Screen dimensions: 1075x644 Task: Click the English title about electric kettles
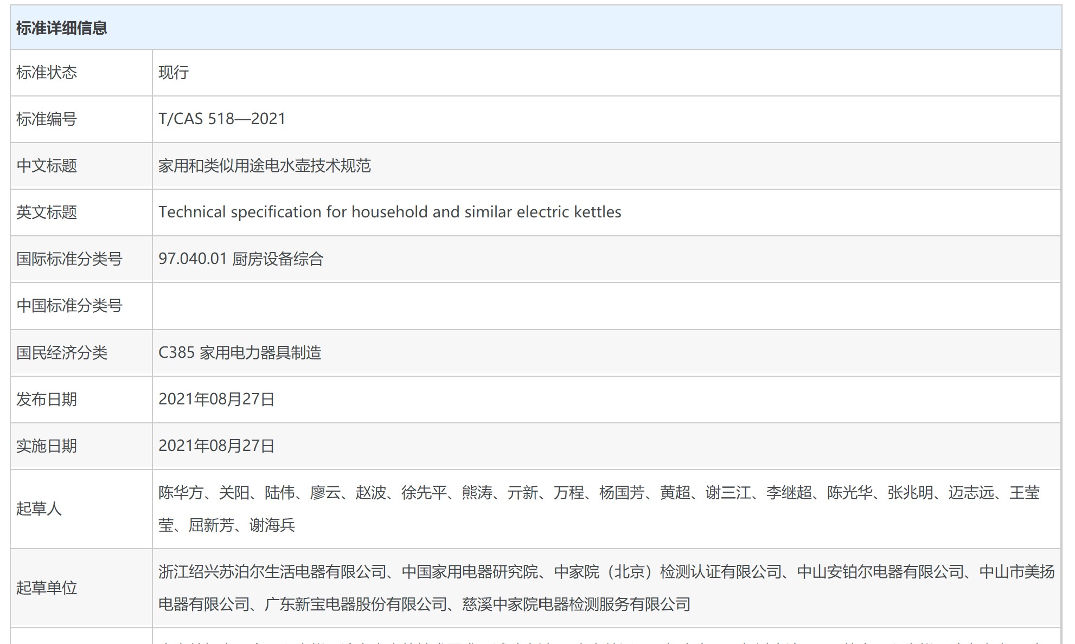pos(389,212)
